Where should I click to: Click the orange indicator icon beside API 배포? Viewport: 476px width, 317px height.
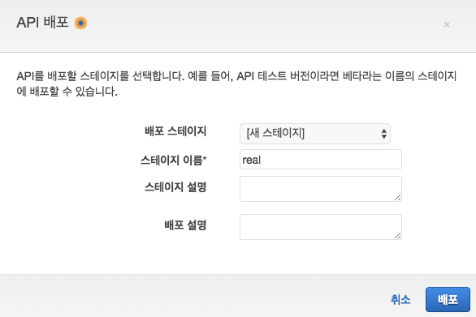(x=80, y=23)
